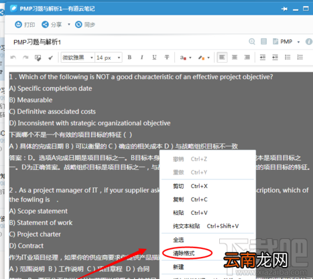Select left text alignment

[222, 58]
